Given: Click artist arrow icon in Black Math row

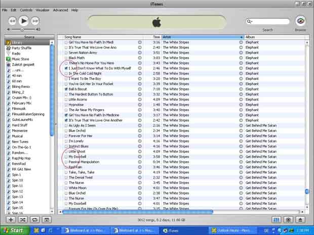Looking at the screenshot, I should [x=241, y=58].
